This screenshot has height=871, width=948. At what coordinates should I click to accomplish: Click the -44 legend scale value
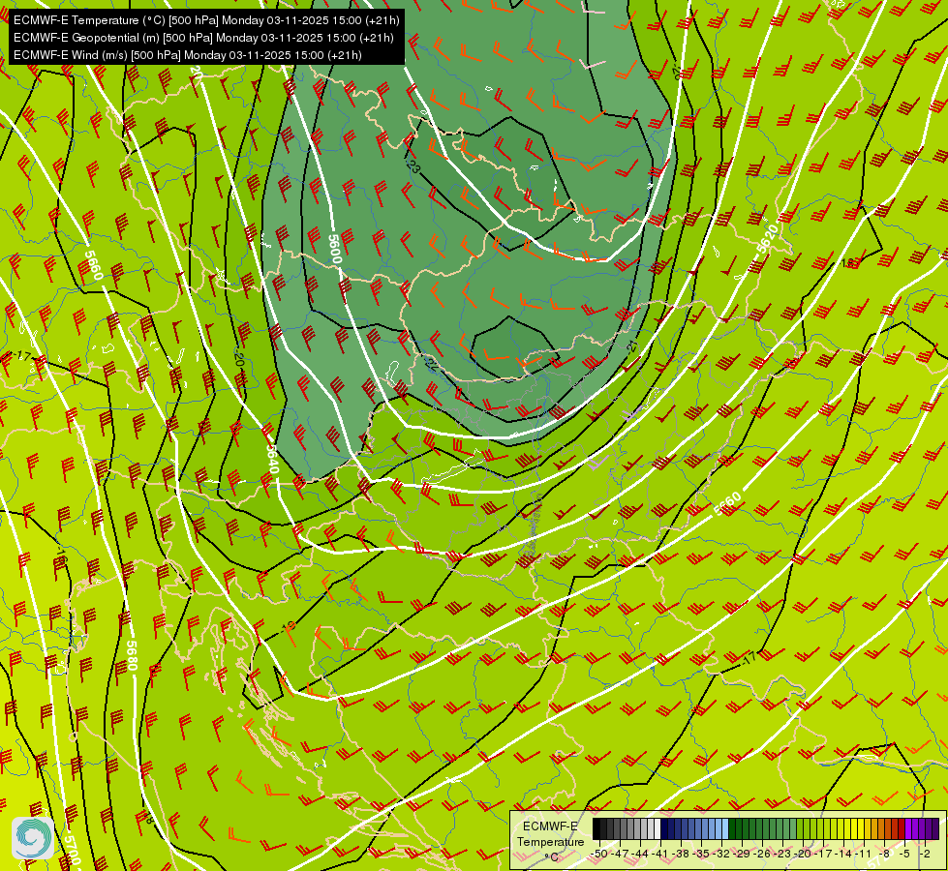tap(640, 855)
